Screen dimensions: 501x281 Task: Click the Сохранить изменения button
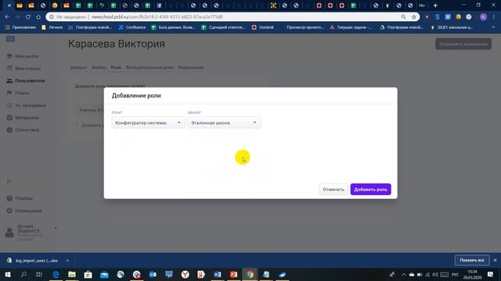(463, 44)
